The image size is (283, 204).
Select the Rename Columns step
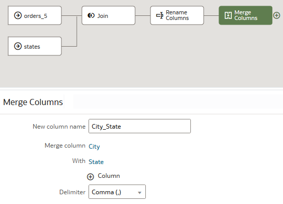point(177,15)
